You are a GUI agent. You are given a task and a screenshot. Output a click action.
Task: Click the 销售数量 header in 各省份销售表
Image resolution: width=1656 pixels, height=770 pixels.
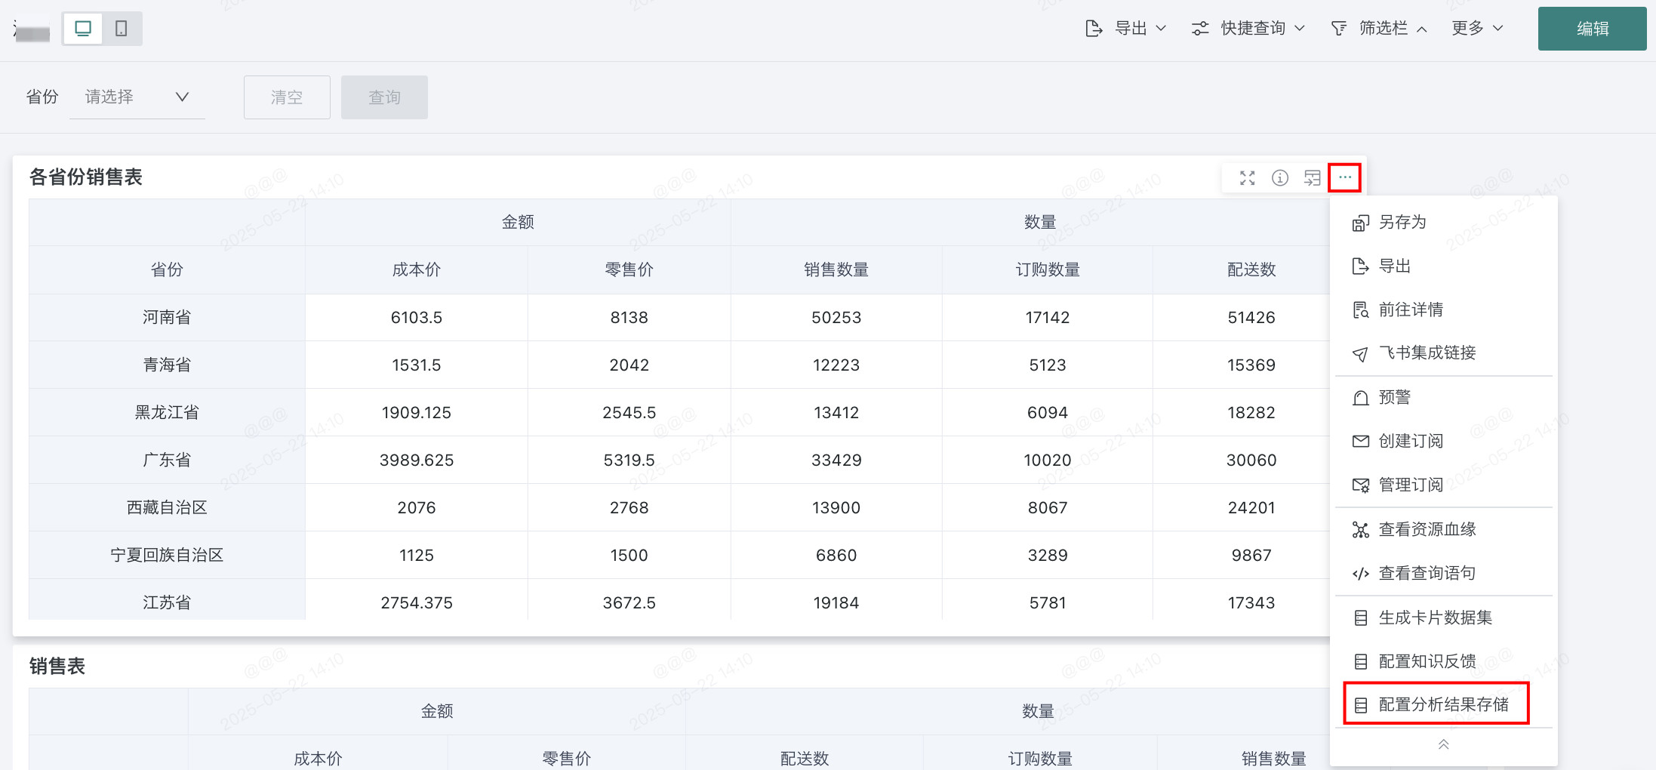[x=836, y=269]
